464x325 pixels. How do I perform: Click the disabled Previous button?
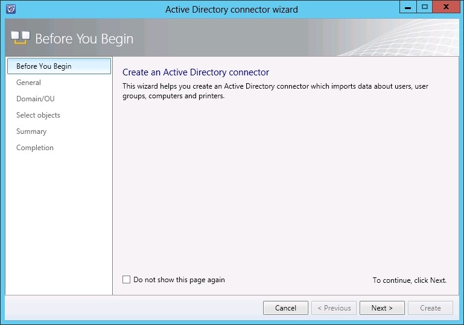tap(334, 308)
